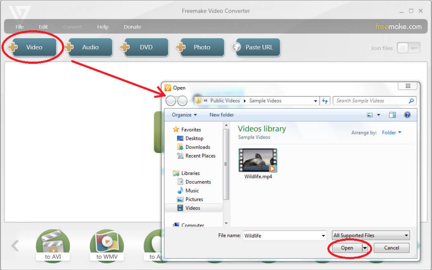Click the Help question mark in the Open dialog
The image size is (432, 270).
[407, 115]
